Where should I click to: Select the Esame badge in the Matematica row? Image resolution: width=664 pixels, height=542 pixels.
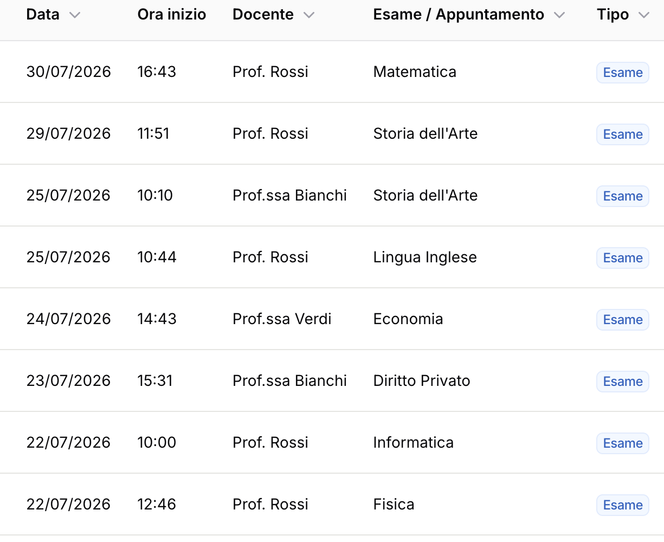click(623, 73)
